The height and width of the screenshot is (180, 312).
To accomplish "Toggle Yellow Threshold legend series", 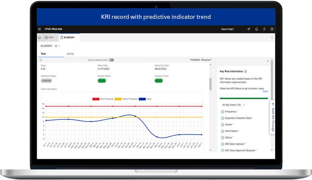I will click(x=118, y=99).
